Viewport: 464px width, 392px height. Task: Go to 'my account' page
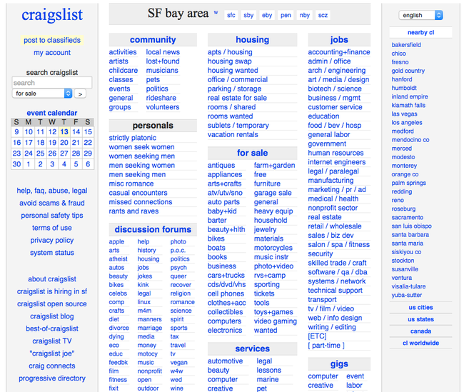tap(51, 53)
